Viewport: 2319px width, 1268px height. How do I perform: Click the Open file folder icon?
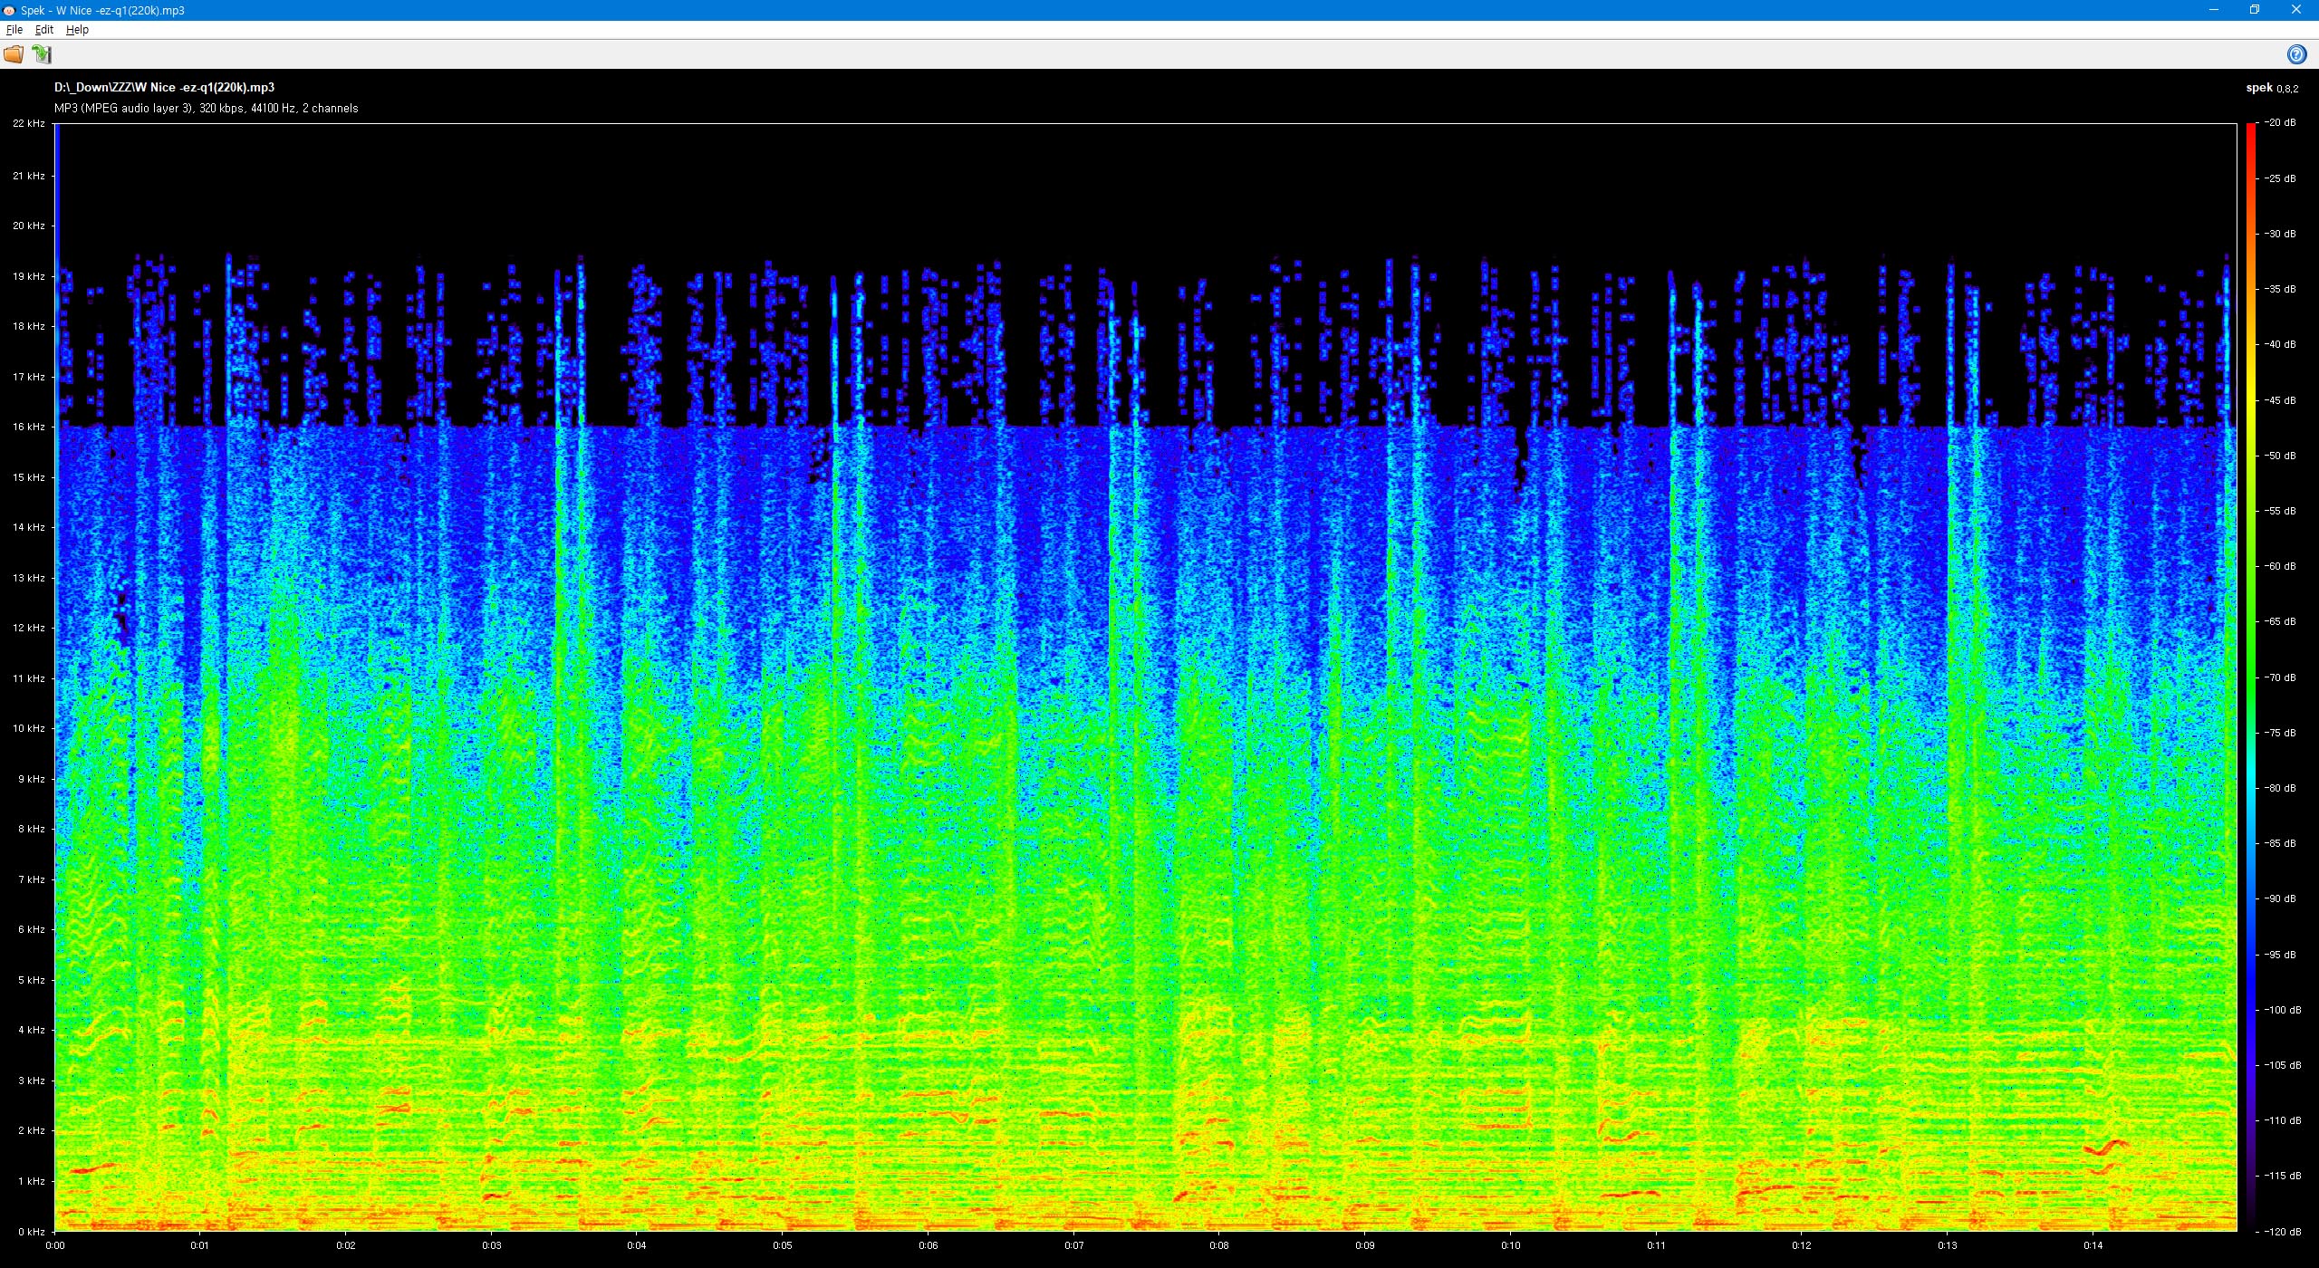[14, 54]
